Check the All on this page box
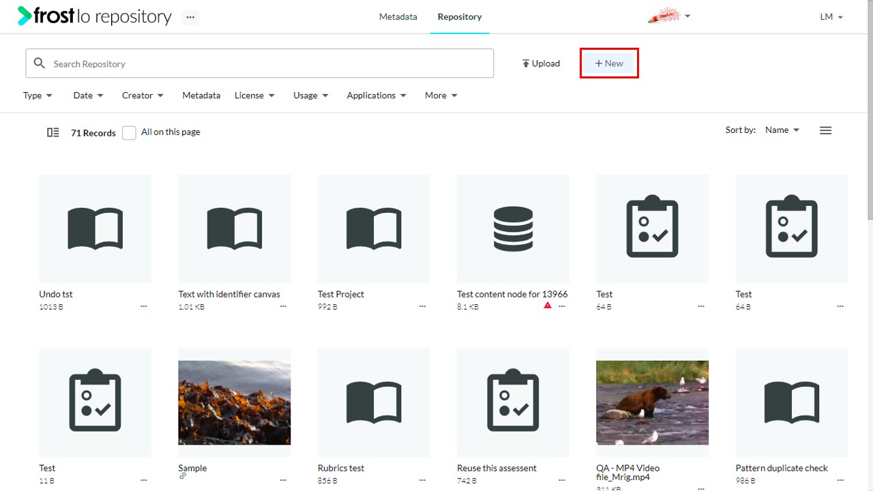873x491 pixels. coord(129,133)
